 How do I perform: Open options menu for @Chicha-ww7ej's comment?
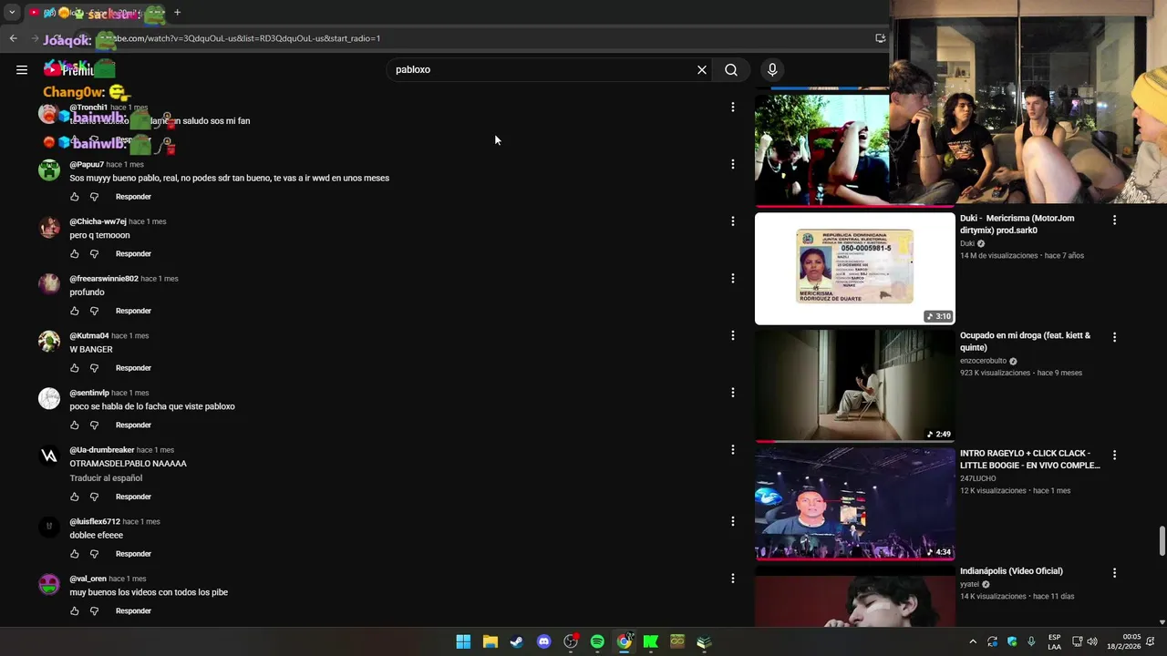click(732, 221)
